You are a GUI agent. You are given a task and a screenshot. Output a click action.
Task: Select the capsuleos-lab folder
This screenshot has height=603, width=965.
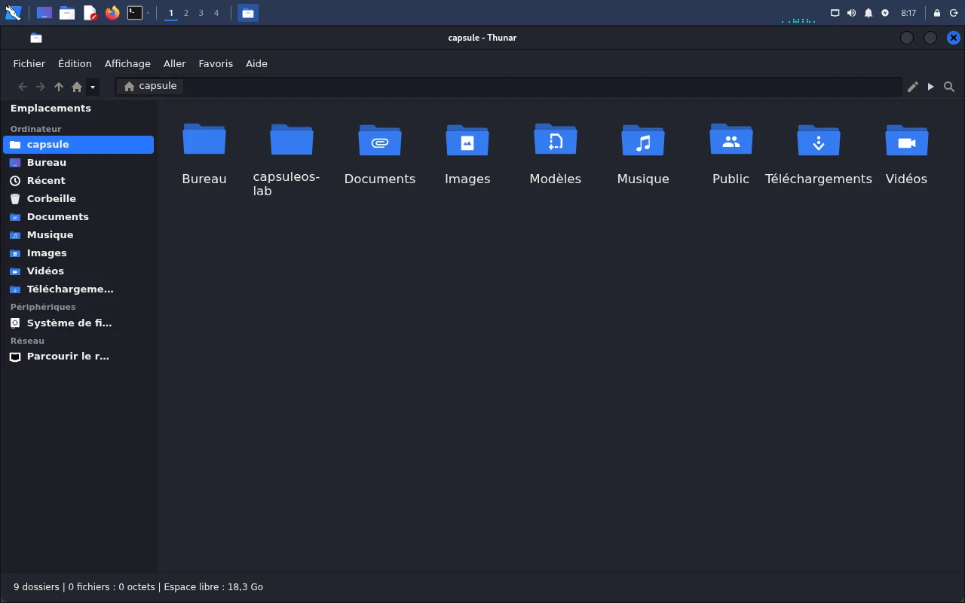tap(292, 140)
